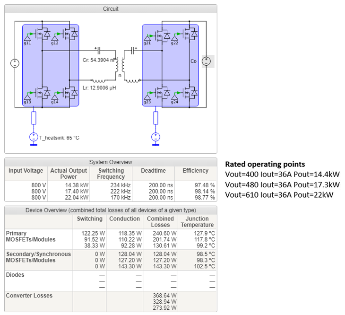Select the g22 gate driver symbol

point(174,38)
